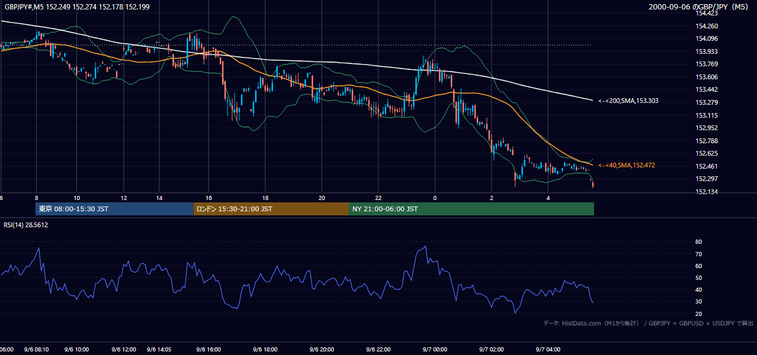This screenshot has height=355, width=757.
Task: Click the bottom time label 9/6 14:05
Action: tap(159, 350)
